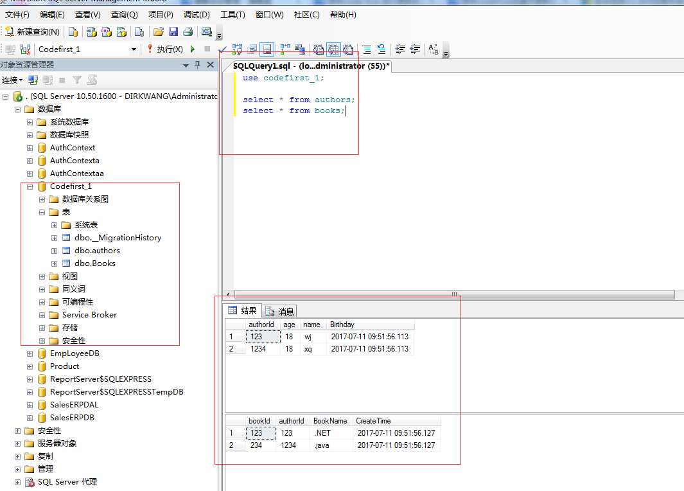684x491 pixels.
Task: Click Specify Values for Template Parameters icon
Action: [x=433, y=49]
